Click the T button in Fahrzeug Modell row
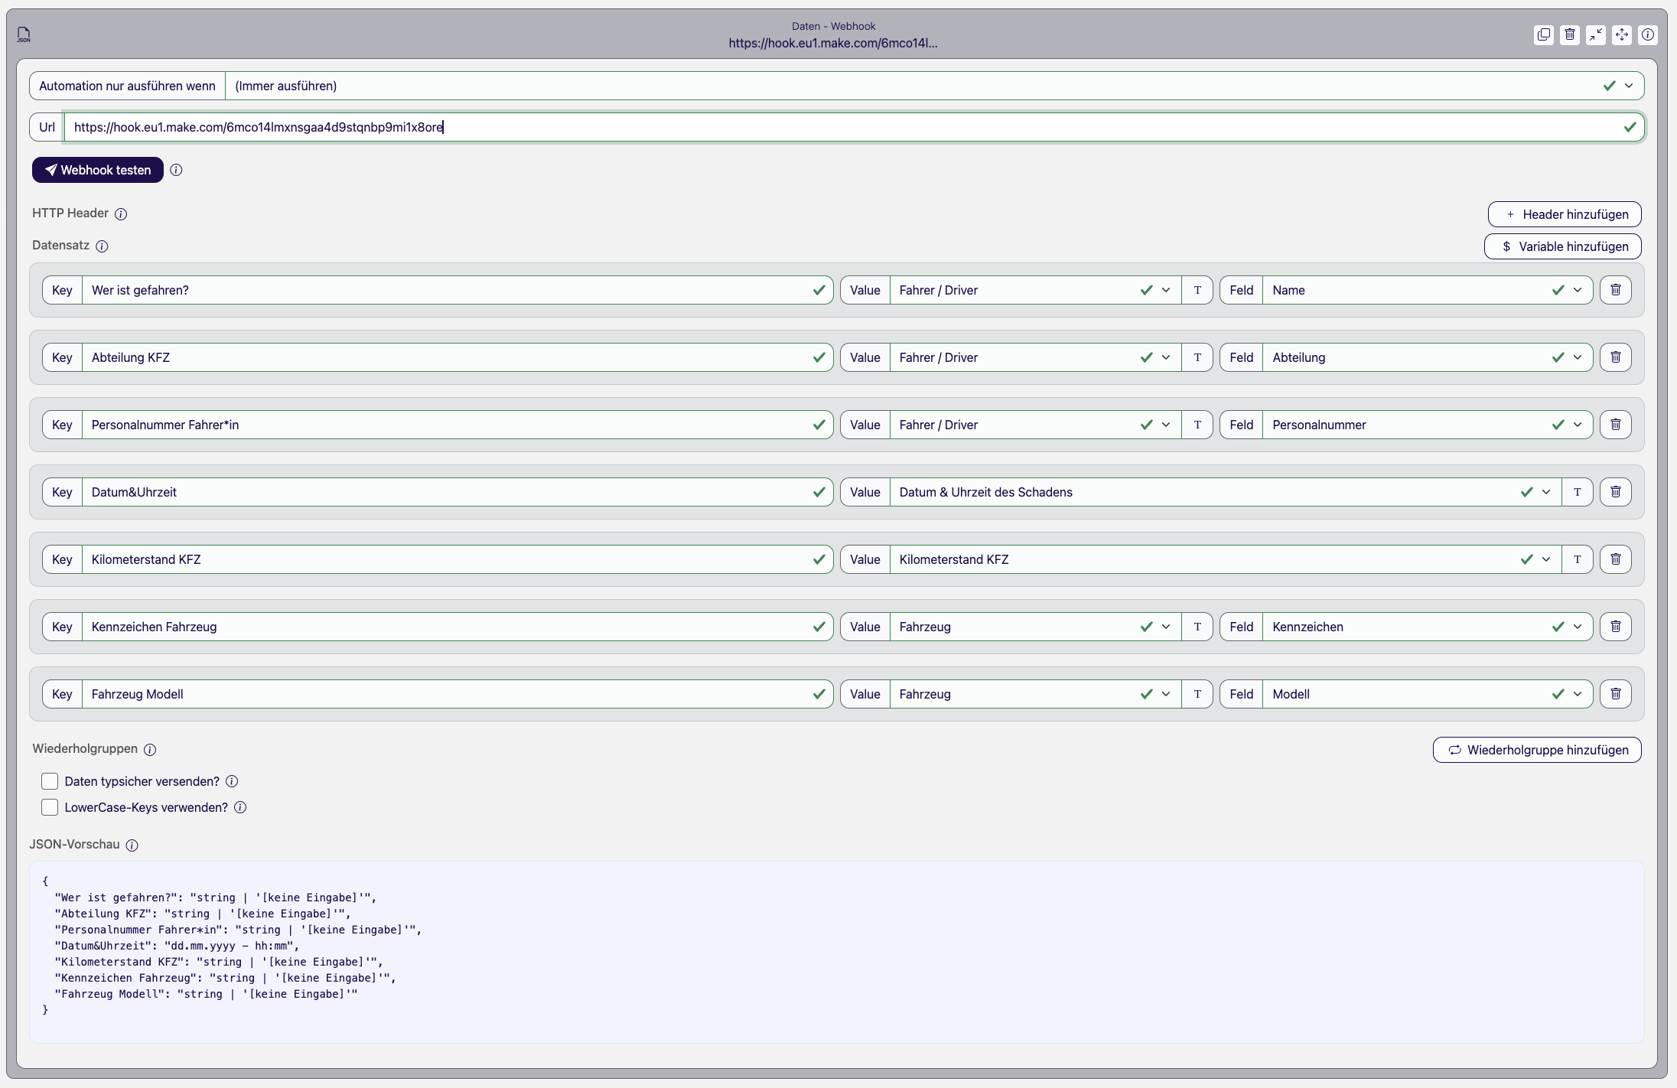 click(x=1197, y=694)
